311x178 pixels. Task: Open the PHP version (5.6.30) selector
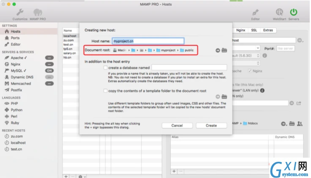point(246,56)
